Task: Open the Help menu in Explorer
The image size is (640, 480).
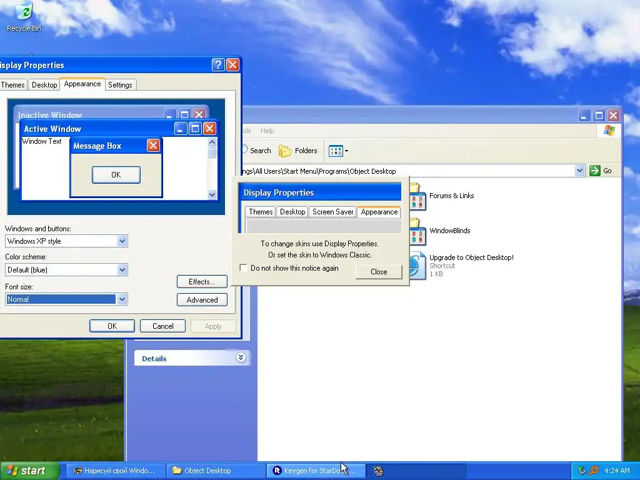Action: 267,131
